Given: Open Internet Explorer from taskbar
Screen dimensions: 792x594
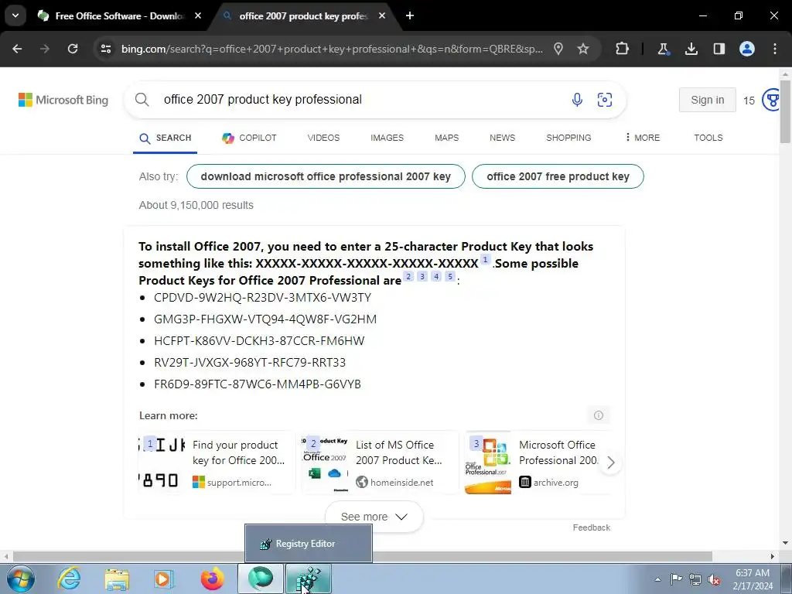Looking at the screenshot, I should [x=69, y=579].
